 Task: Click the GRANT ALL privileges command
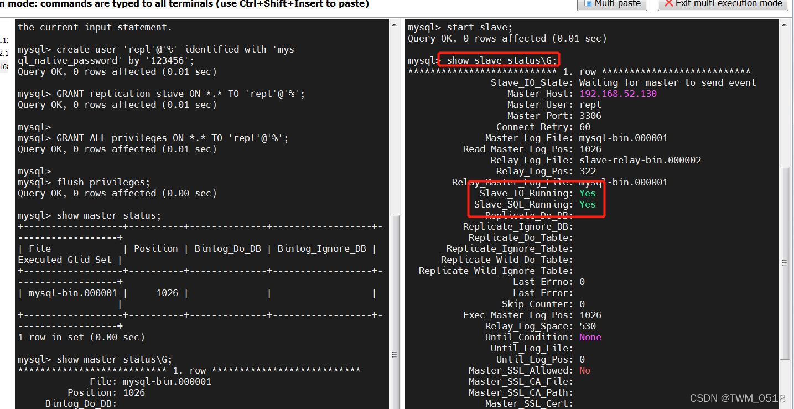coord(153,138)
